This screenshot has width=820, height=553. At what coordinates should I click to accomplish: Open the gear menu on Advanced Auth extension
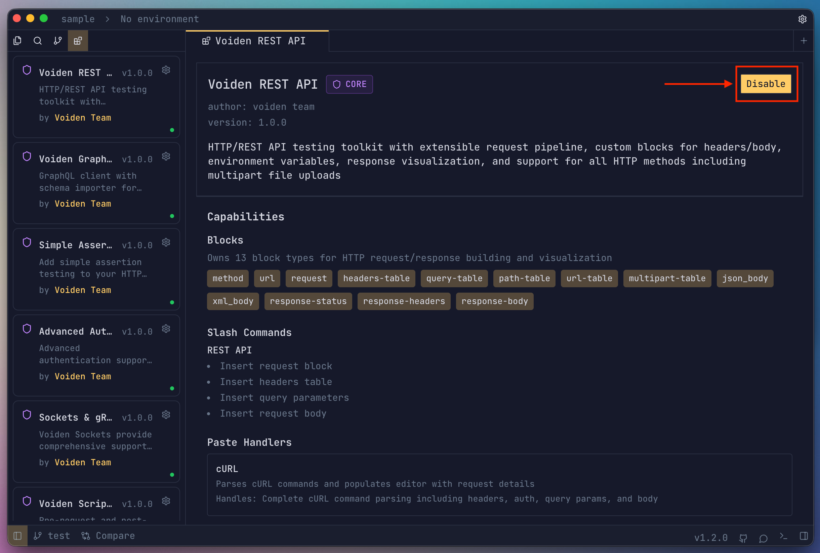point(166,328)
